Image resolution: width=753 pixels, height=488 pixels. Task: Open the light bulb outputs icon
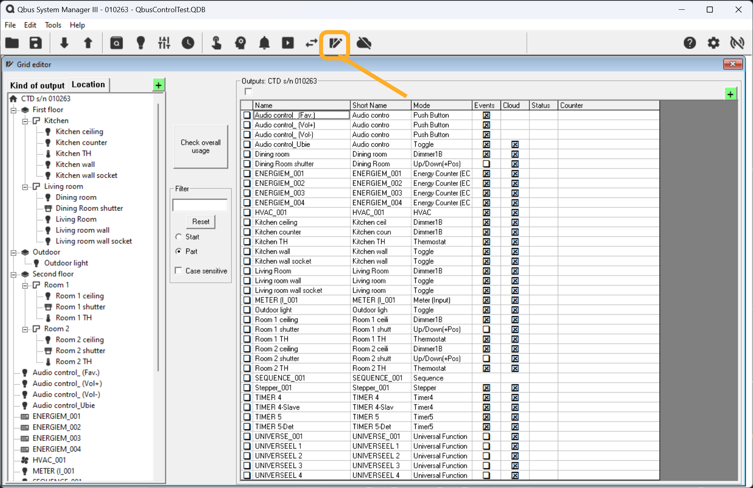(140, 43)
